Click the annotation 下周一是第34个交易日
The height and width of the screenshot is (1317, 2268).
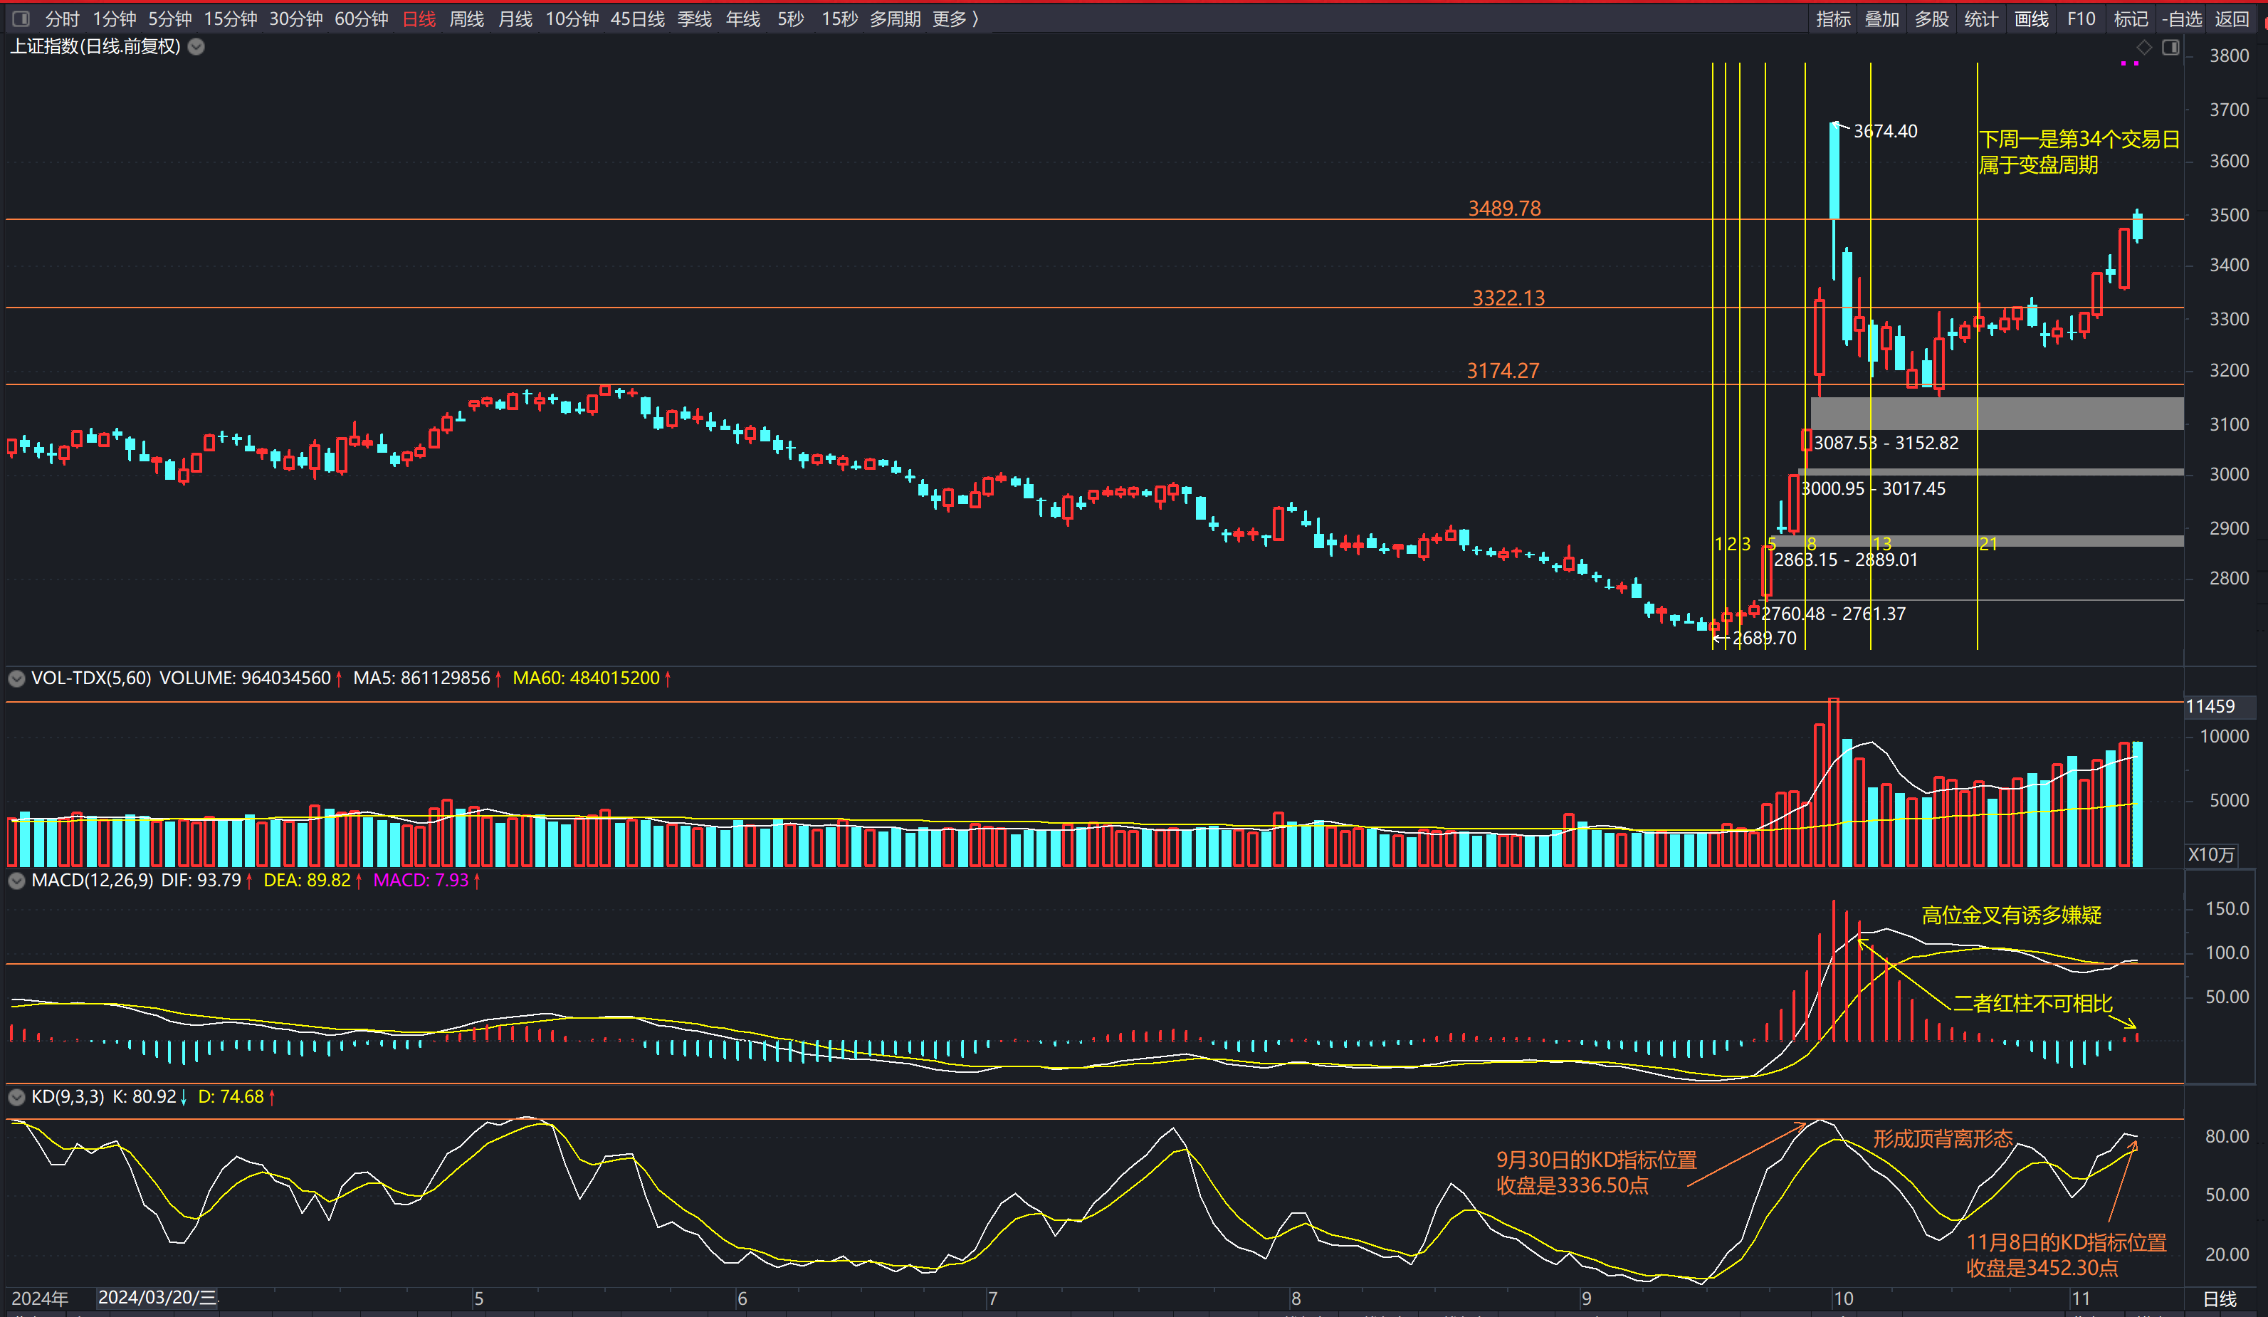(x=2079, y=139)
